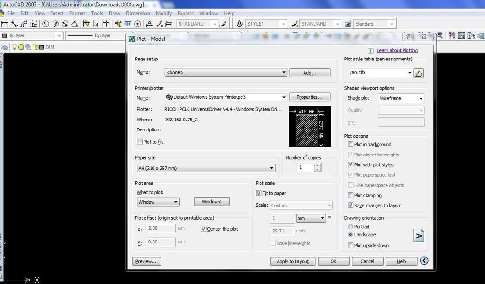
Task: Click Window< button to pick area
Action: point(212,202)
